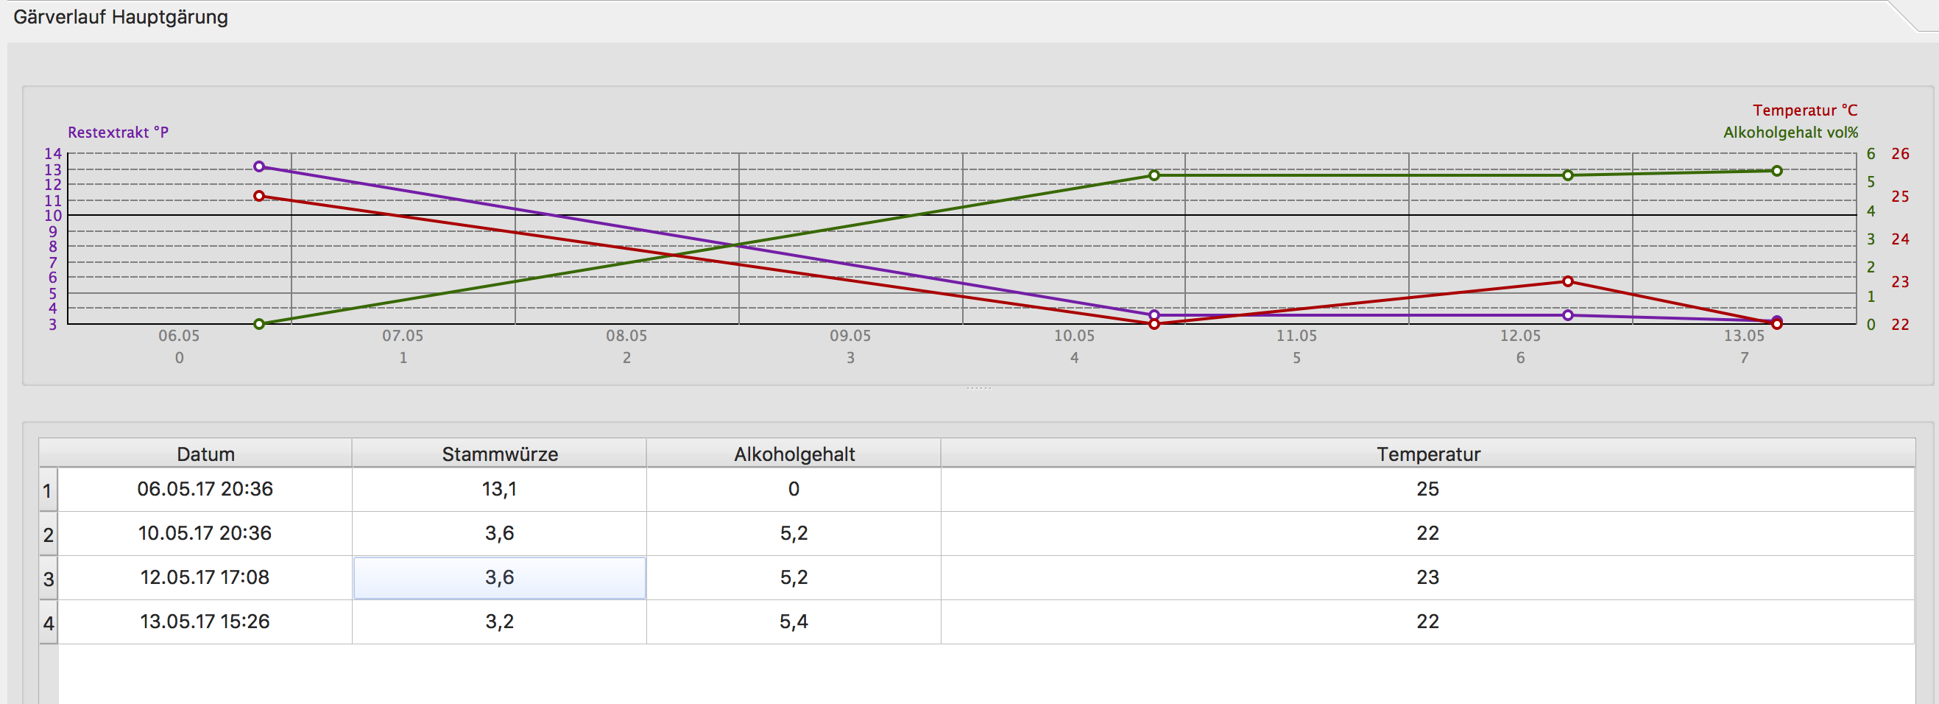Click the last green Alkoholgehalt point on 13.05
The height and width of the screenshot is (704, 1939).
point(1776,171)
